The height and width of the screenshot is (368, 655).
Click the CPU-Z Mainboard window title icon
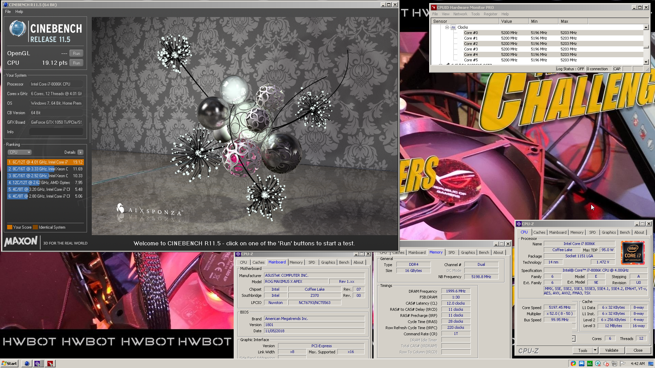point(238,254)
